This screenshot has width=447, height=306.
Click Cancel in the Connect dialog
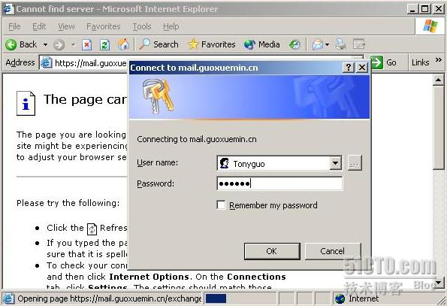pos(333,251)
